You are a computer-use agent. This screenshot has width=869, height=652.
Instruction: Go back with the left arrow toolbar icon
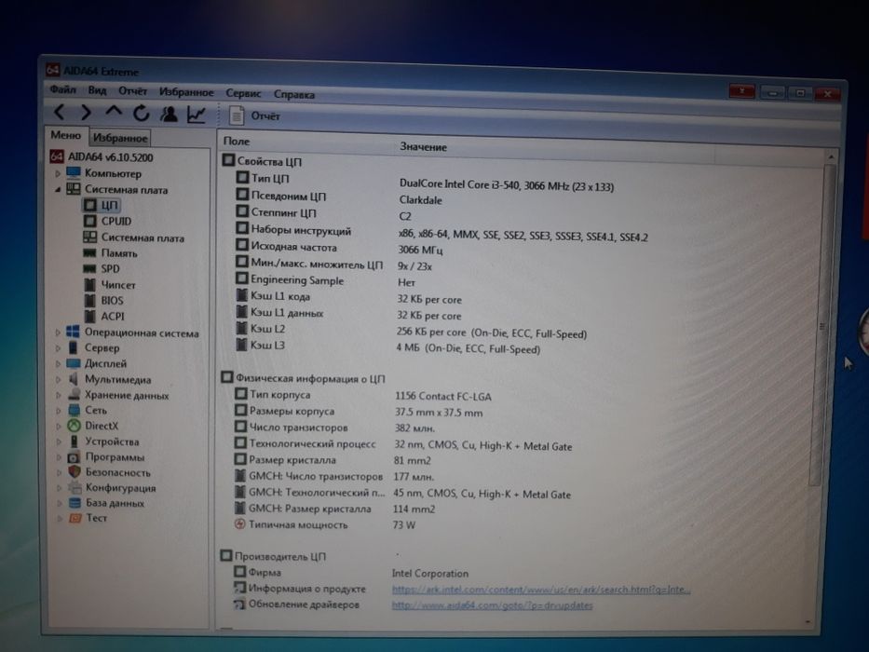pyautogui.click(x=59, y=112)
